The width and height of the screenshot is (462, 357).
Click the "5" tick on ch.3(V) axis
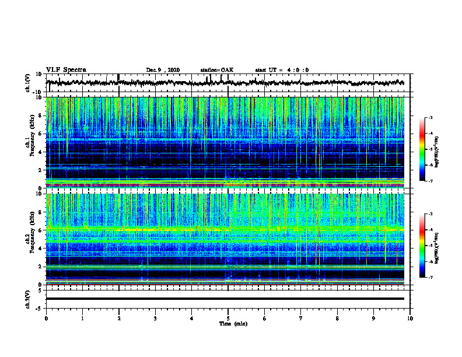click(x=40, y=290)
